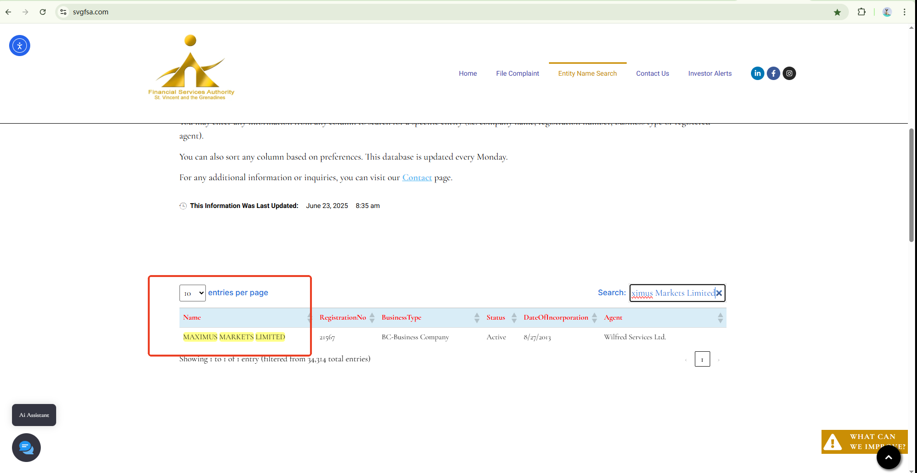917x473 pixels.
Task: Open the Facebook social icon
Action: [x=773, y=73]
